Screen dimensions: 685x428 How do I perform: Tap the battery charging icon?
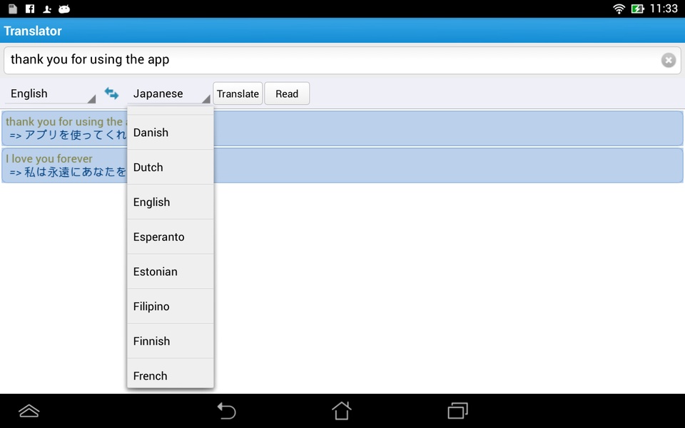tap(637, 9)
